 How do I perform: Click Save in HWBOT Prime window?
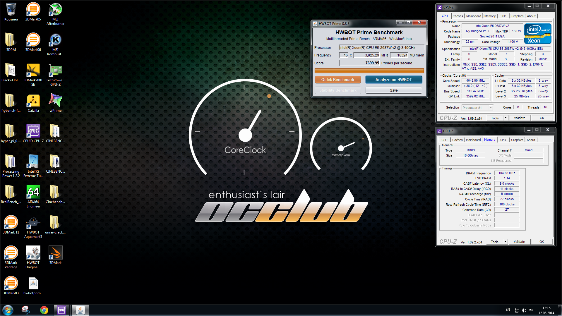pos(393,90)
